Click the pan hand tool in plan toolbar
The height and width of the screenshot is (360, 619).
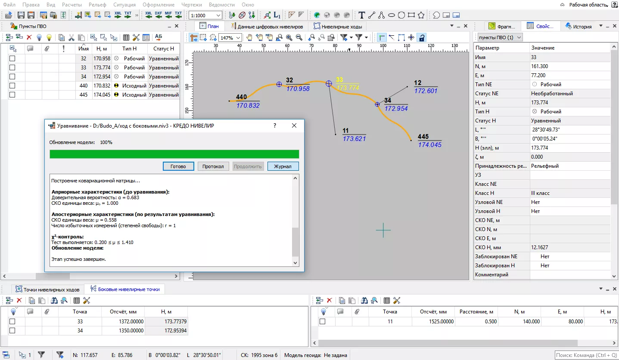pyautogui.click(x=249, y=38)
